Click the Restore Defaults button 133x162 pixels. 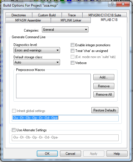pos(105,110)
